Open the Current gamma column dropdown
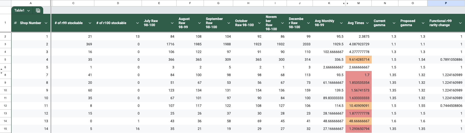 [394, 23]
